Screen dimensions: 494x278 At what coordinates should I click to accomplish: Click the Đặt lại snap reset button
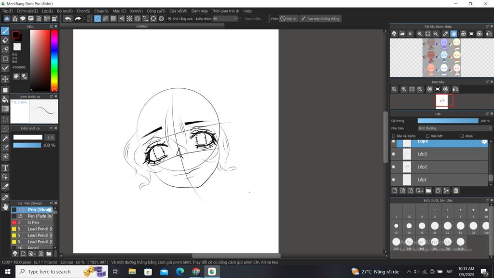pos(288,19)
